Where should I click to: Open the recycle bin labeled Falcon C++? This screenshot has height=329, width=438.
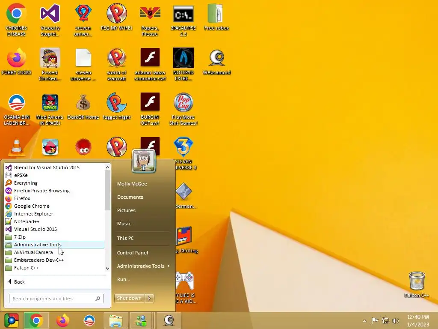click(417, 284)
